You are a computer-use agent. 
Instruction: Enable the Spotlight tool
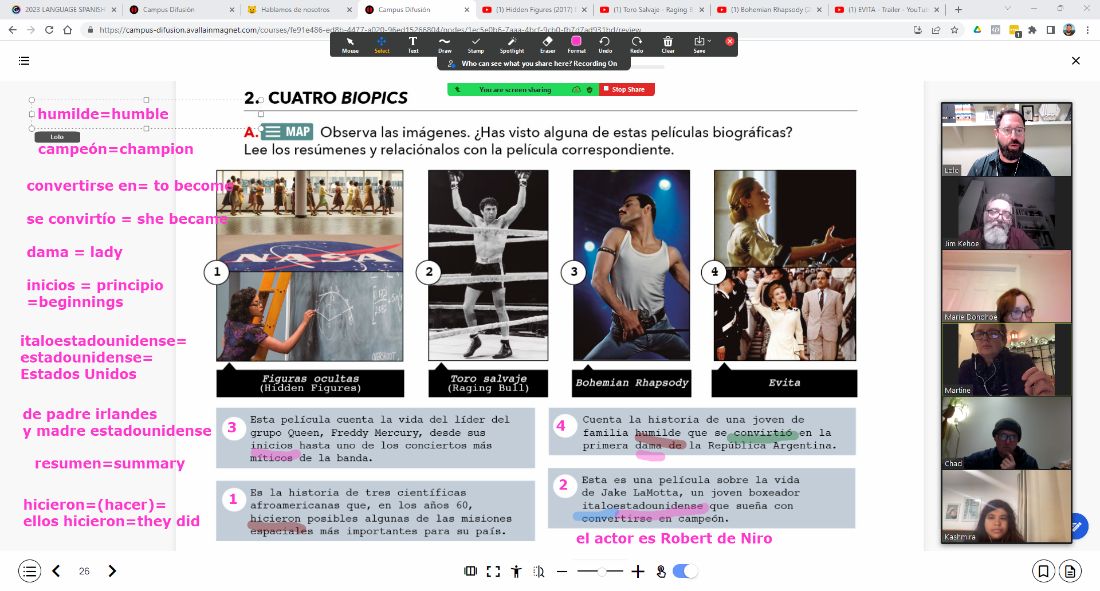(x=512, y=45)
